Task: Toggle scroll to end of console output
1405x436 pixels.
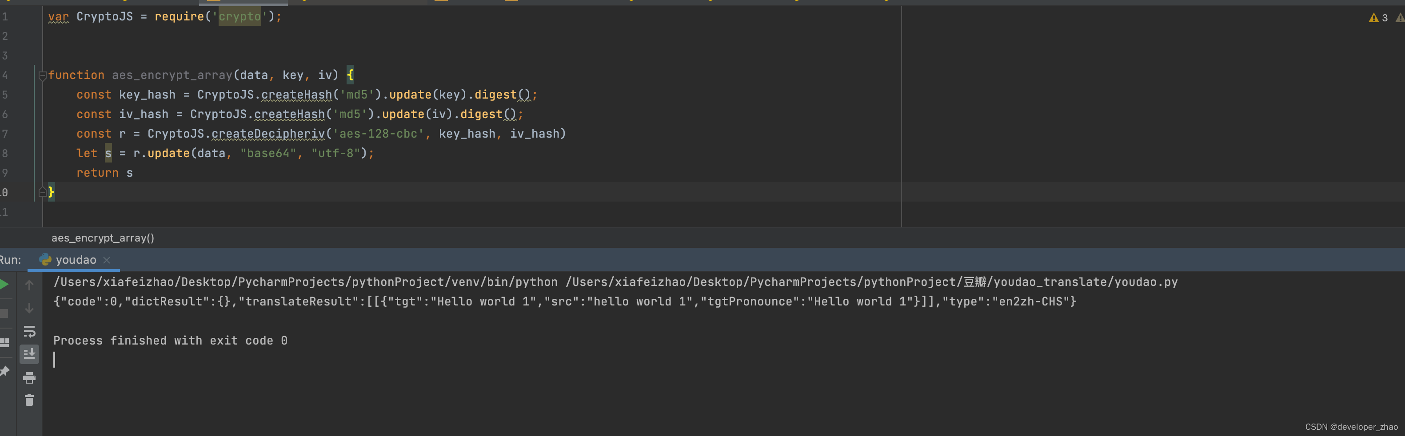Action: point(29,354)
